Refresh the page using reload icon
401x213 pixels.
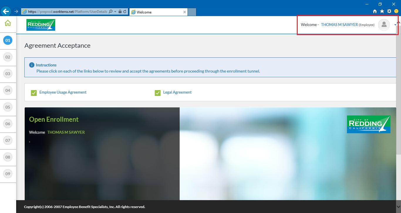pyautogui.click(x=125, y=12)
